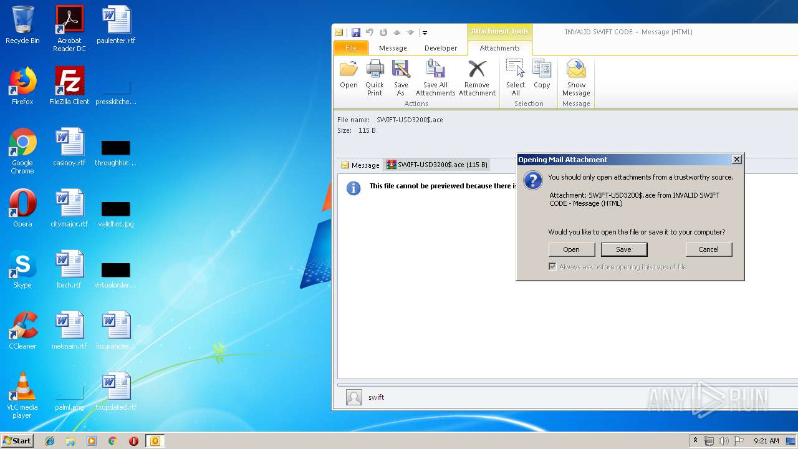Open the File tab
This screenshot has width=798, height=449.
pos(351,48)
